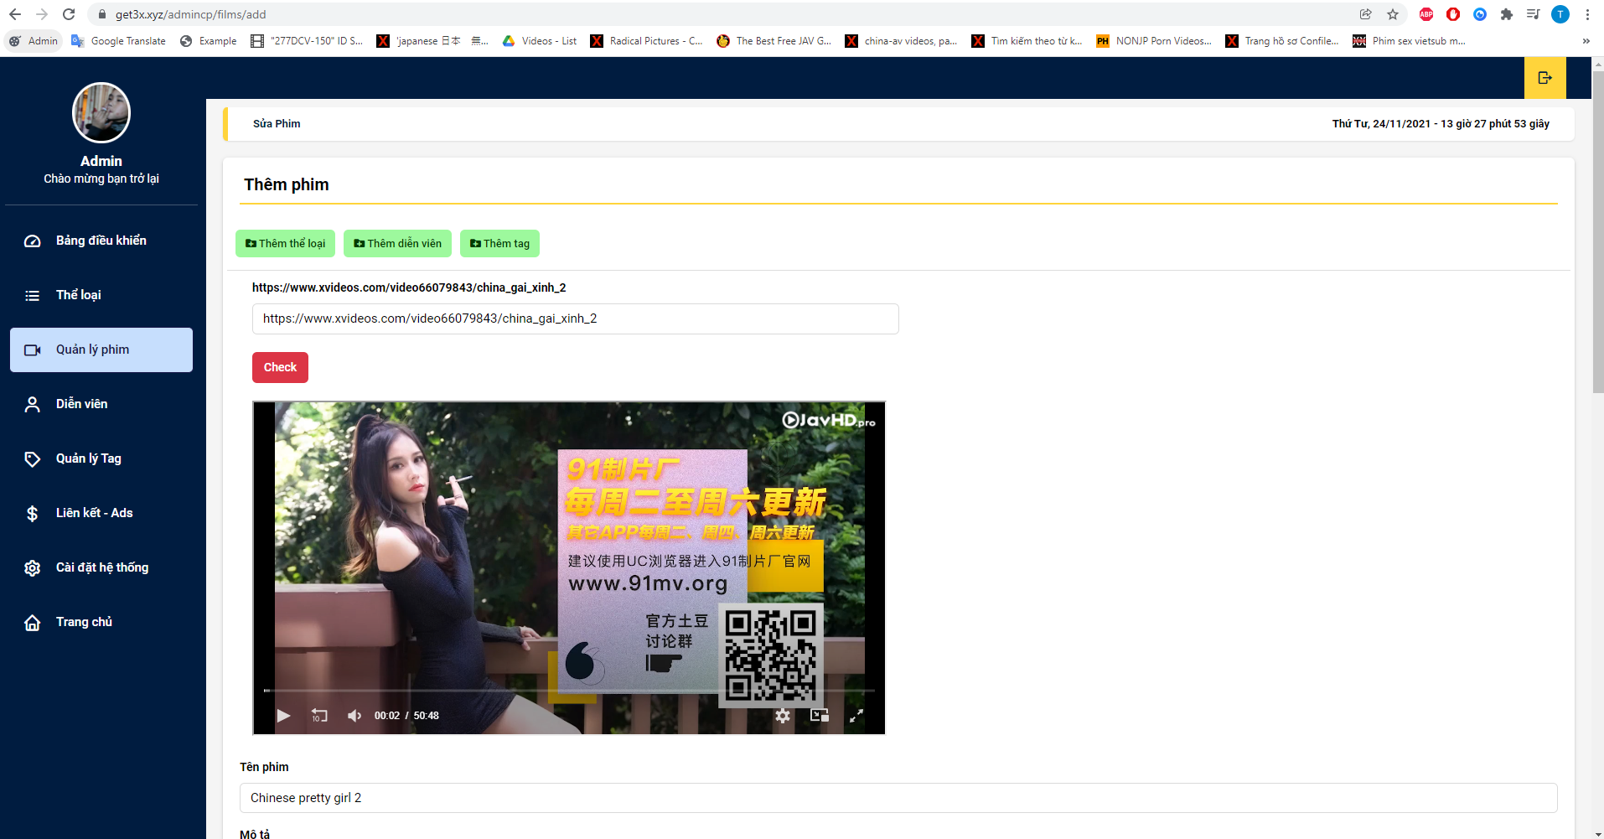Open video player settings gear
This screenshot has width=1604, height=839.
782,716
